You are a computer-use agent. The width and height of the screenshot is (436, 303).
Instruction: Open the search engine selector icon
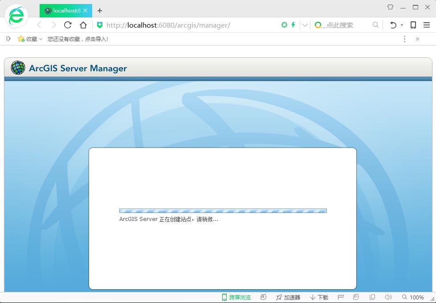pyautogui.click(x=318, y=25)
